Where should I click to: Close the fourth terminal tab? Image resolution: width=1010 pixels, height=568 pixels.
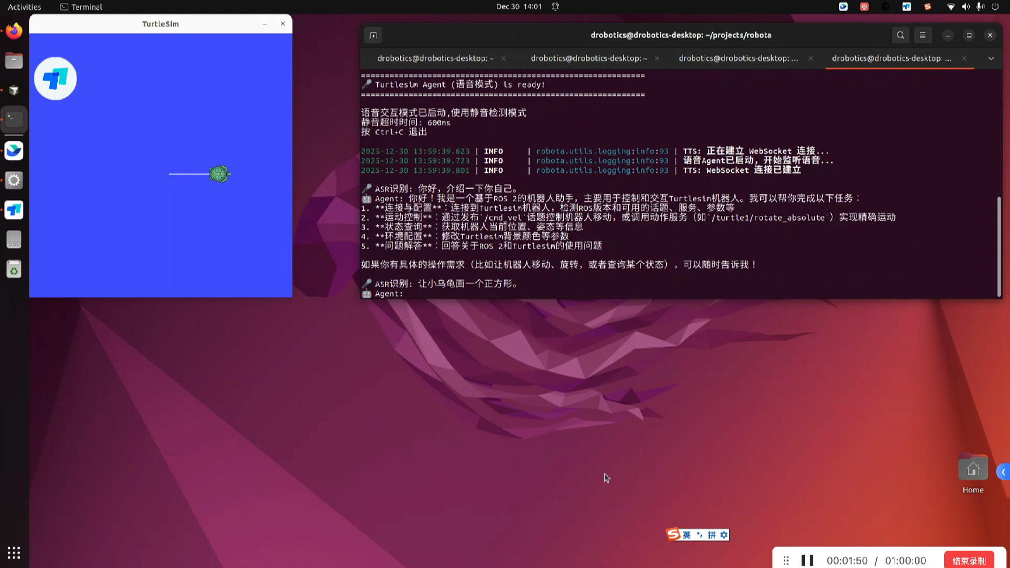(964, 58)
